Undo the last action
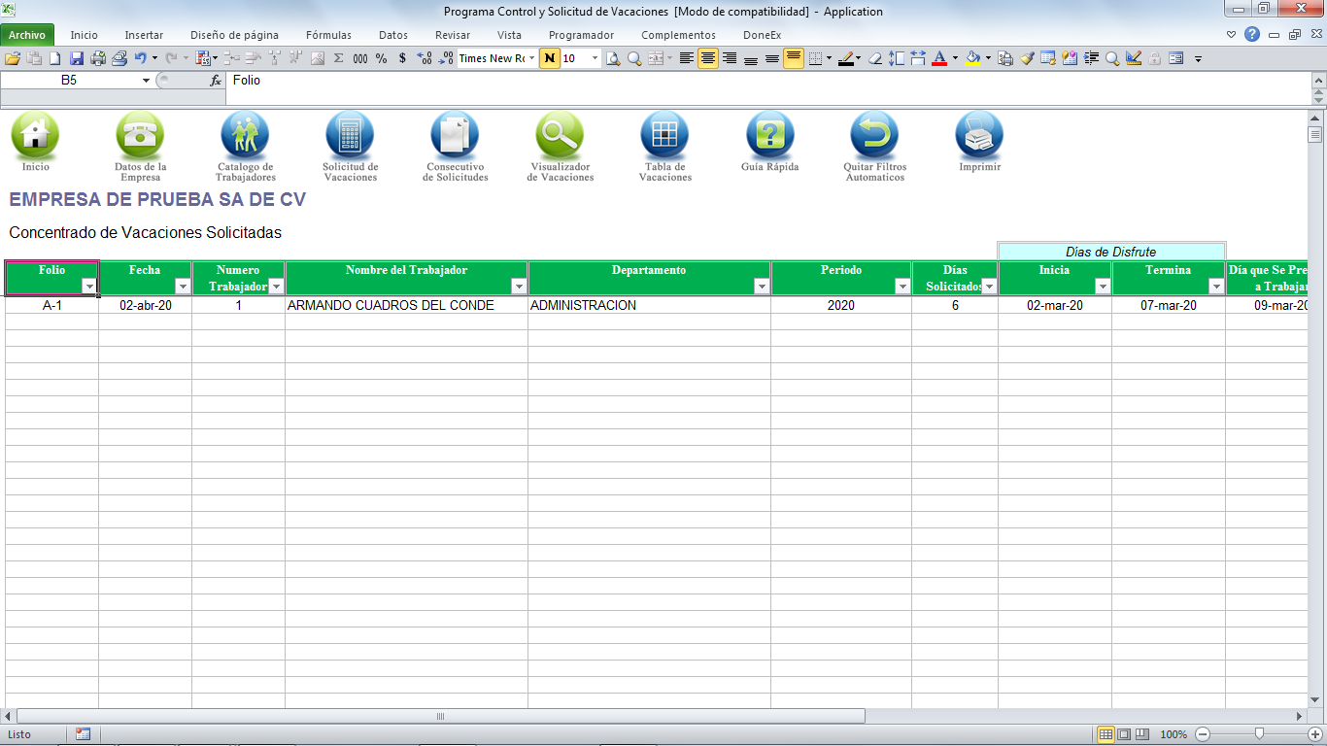Viewport: 1327px width, 746px height. pyautogui.click(x=141, y=58)
